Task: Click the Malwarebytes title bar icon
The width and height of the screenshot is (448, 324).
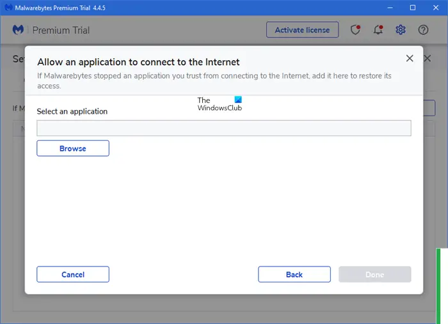Action: (8, 8)
